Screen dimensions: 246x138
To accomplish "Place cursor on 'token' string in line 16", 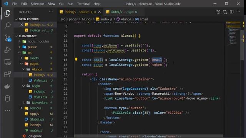I will [x=157, y=65].
